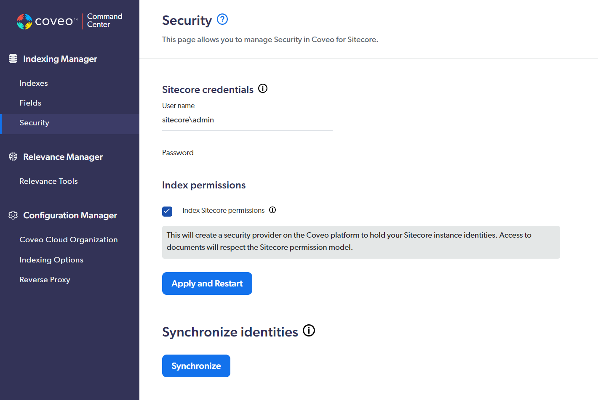The width and height of the screenshot is (598, 400).
Task: Click the Synchronize identities info icon
Action: click(x=309, y=331)
